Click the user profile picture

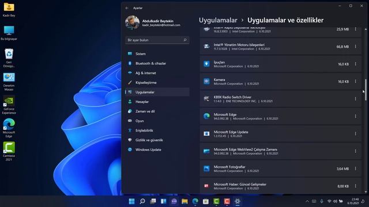[x=132, y=22]
